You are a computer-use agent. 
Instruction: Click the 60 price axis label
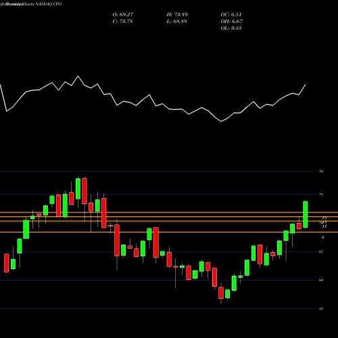pyautogui.click(x=321, y=280)
